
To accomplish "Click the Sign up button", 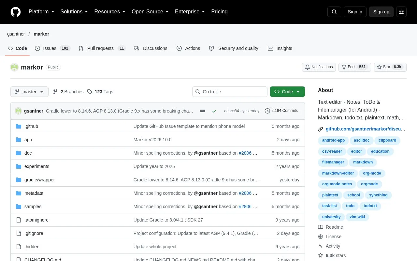I will tap(381, 12).
